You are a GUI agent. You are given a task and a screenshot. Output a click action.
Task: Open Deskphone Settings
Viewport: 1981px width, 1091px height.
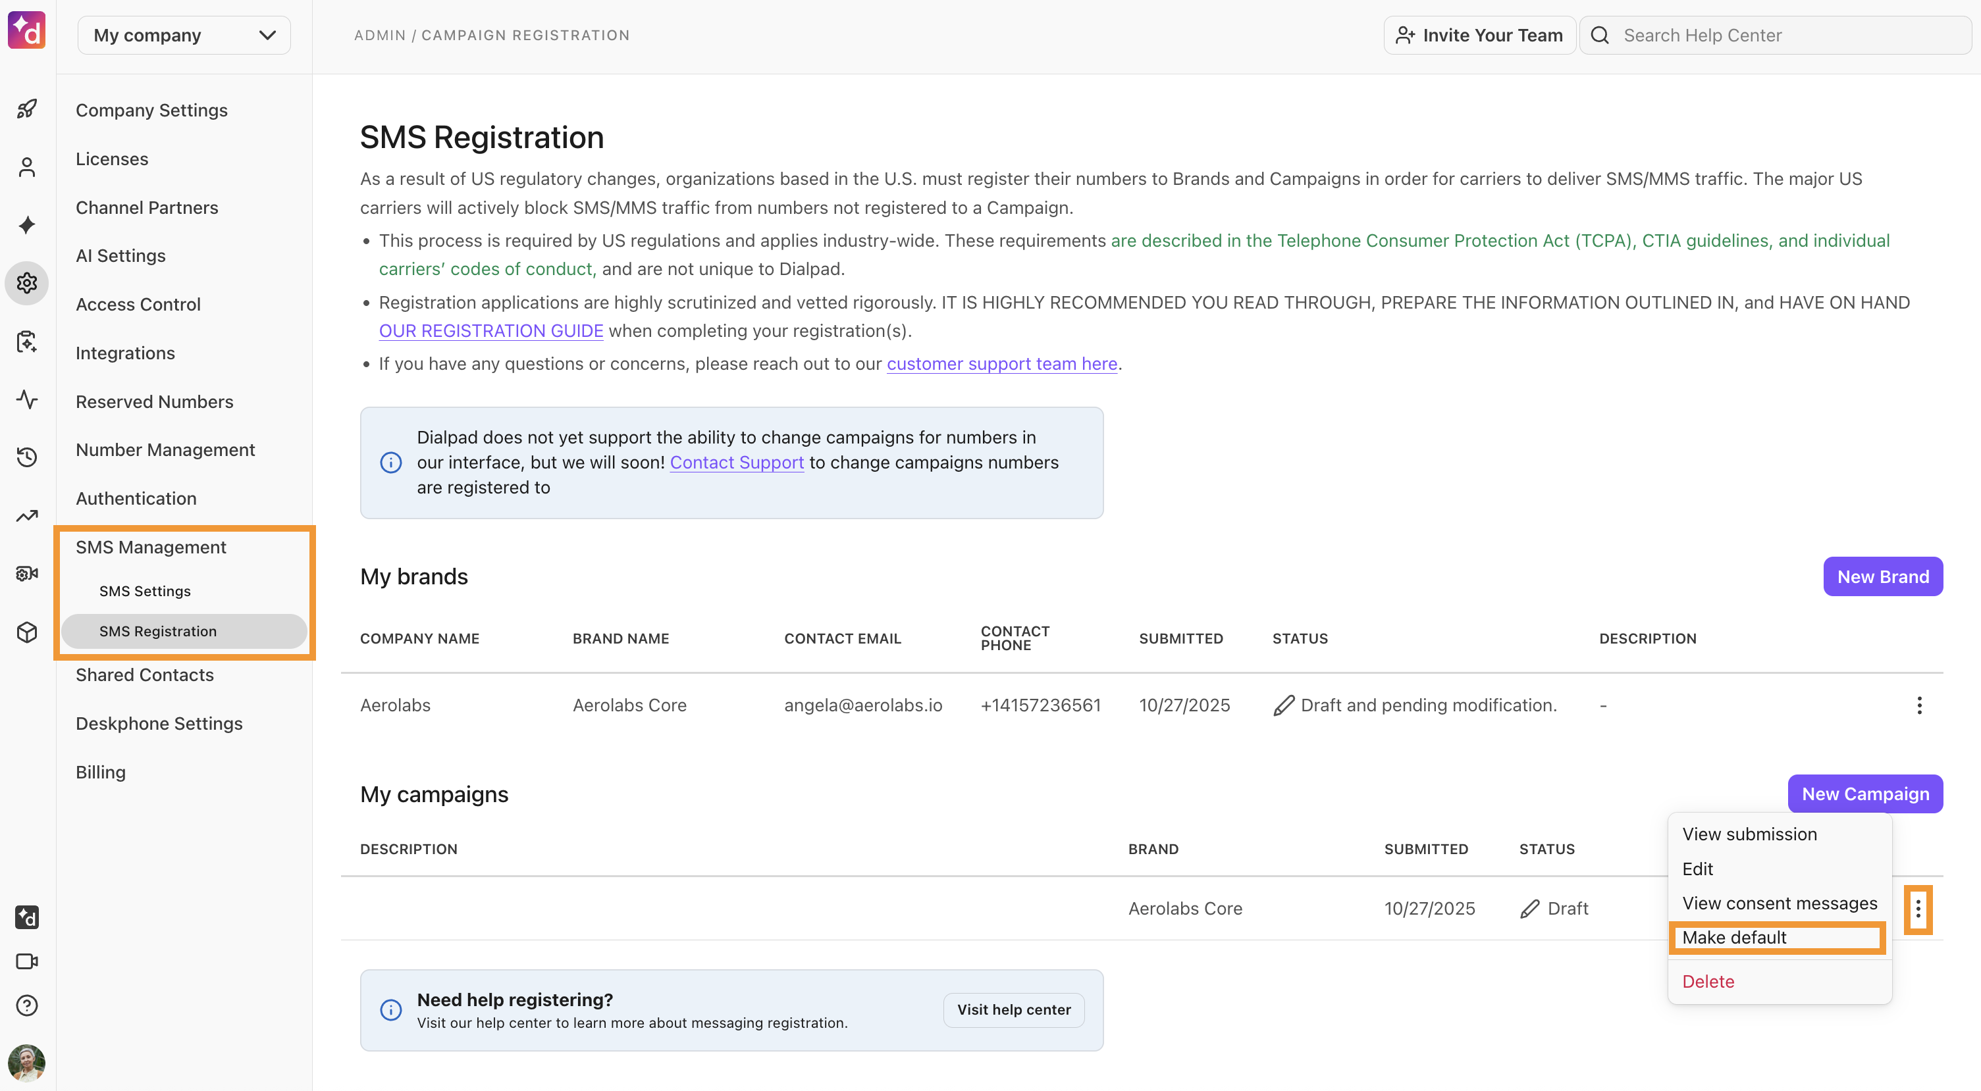pos(159,723)
